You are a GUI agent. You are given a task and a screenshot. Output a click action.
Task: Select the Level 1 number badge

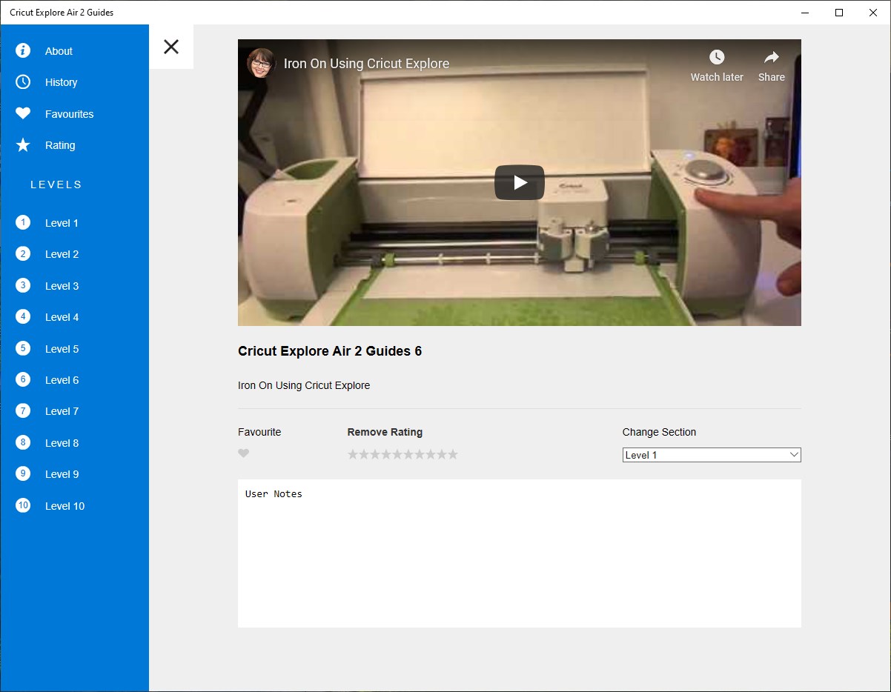23,222
